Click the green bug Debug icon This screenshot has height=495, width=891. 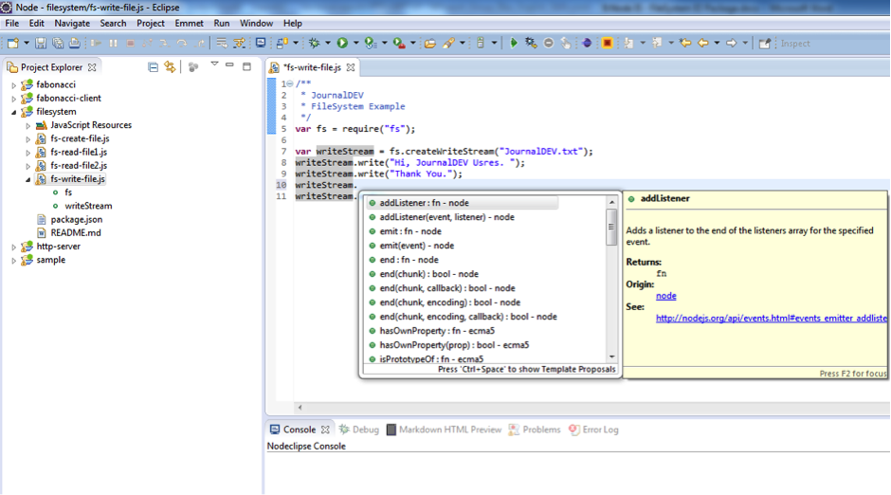pos(314,44)
